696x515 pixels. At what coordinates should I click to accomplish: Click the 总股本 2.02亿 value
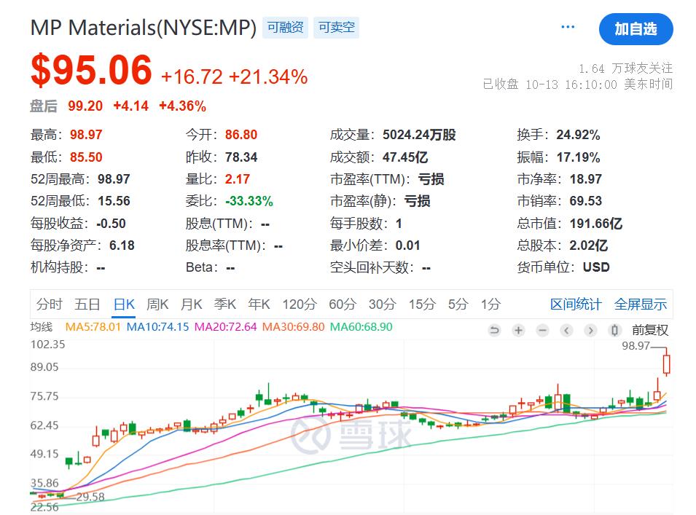589,245
